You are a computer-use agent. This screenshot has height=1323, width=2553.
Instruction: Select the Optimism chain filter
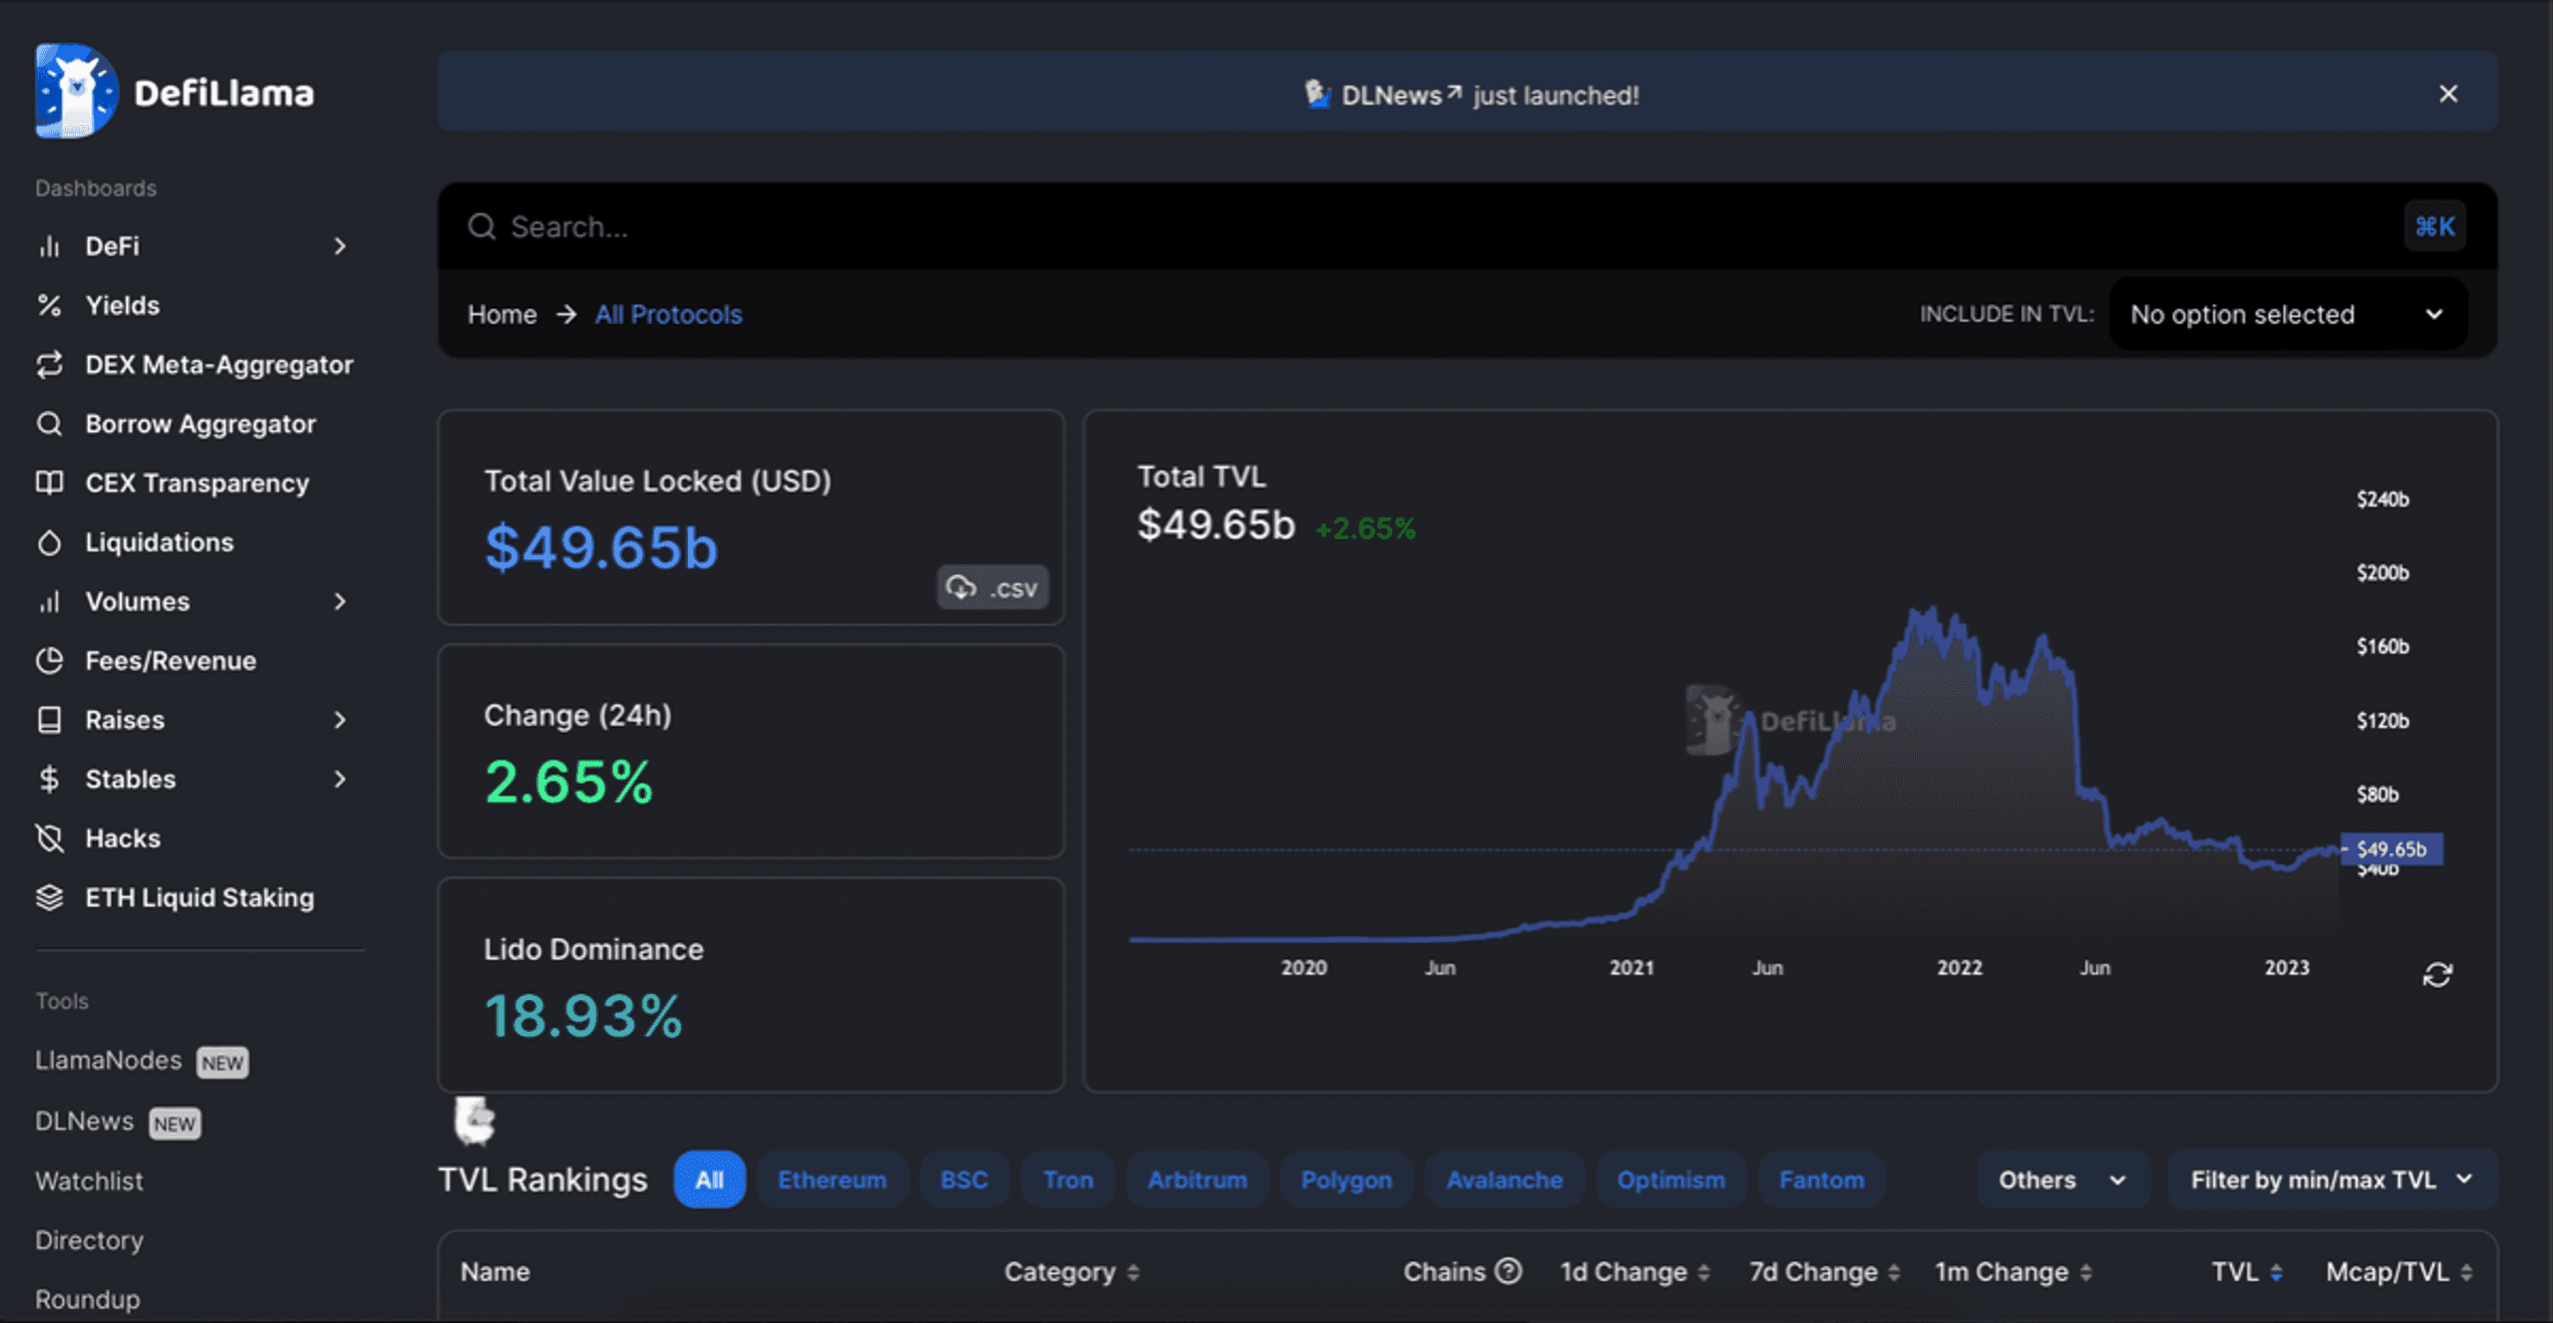[1670, 1179]
